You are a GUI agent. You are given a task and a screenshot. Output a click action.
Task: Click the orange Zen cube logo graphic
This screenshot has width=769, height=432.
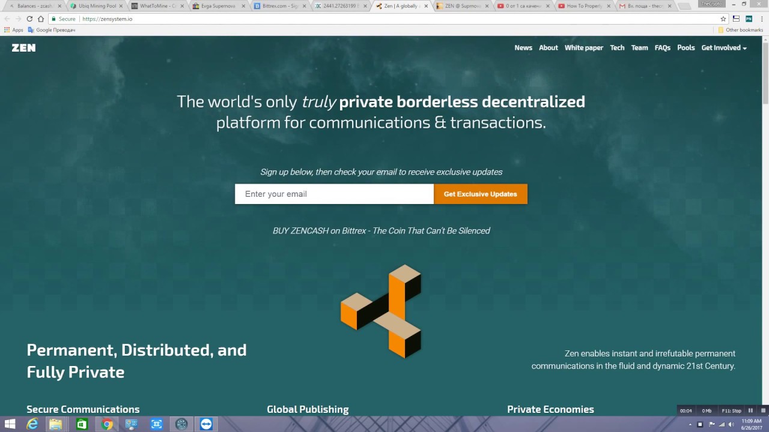coord(381,311)
